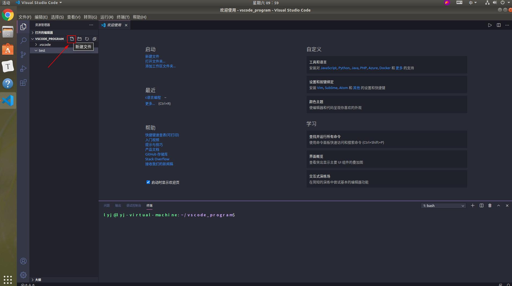Image resolution: width=512 pixels, height=286 pixels.
Task: Open the 运行(R) menu
Action: (107, 17)
